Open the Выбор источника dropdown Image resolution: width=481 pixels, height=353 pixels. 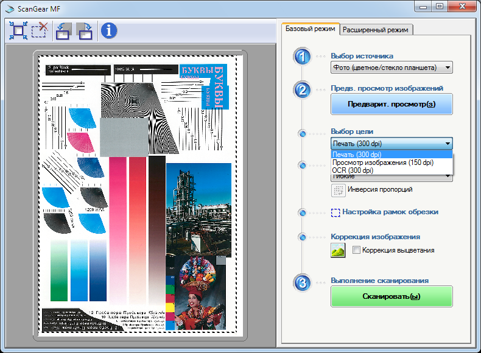tap(391, 68)
